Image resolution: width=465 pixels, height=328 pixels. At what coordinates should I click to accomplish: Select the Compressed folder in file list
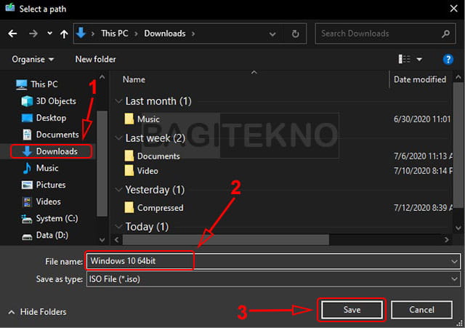click(x=154, y=208)
